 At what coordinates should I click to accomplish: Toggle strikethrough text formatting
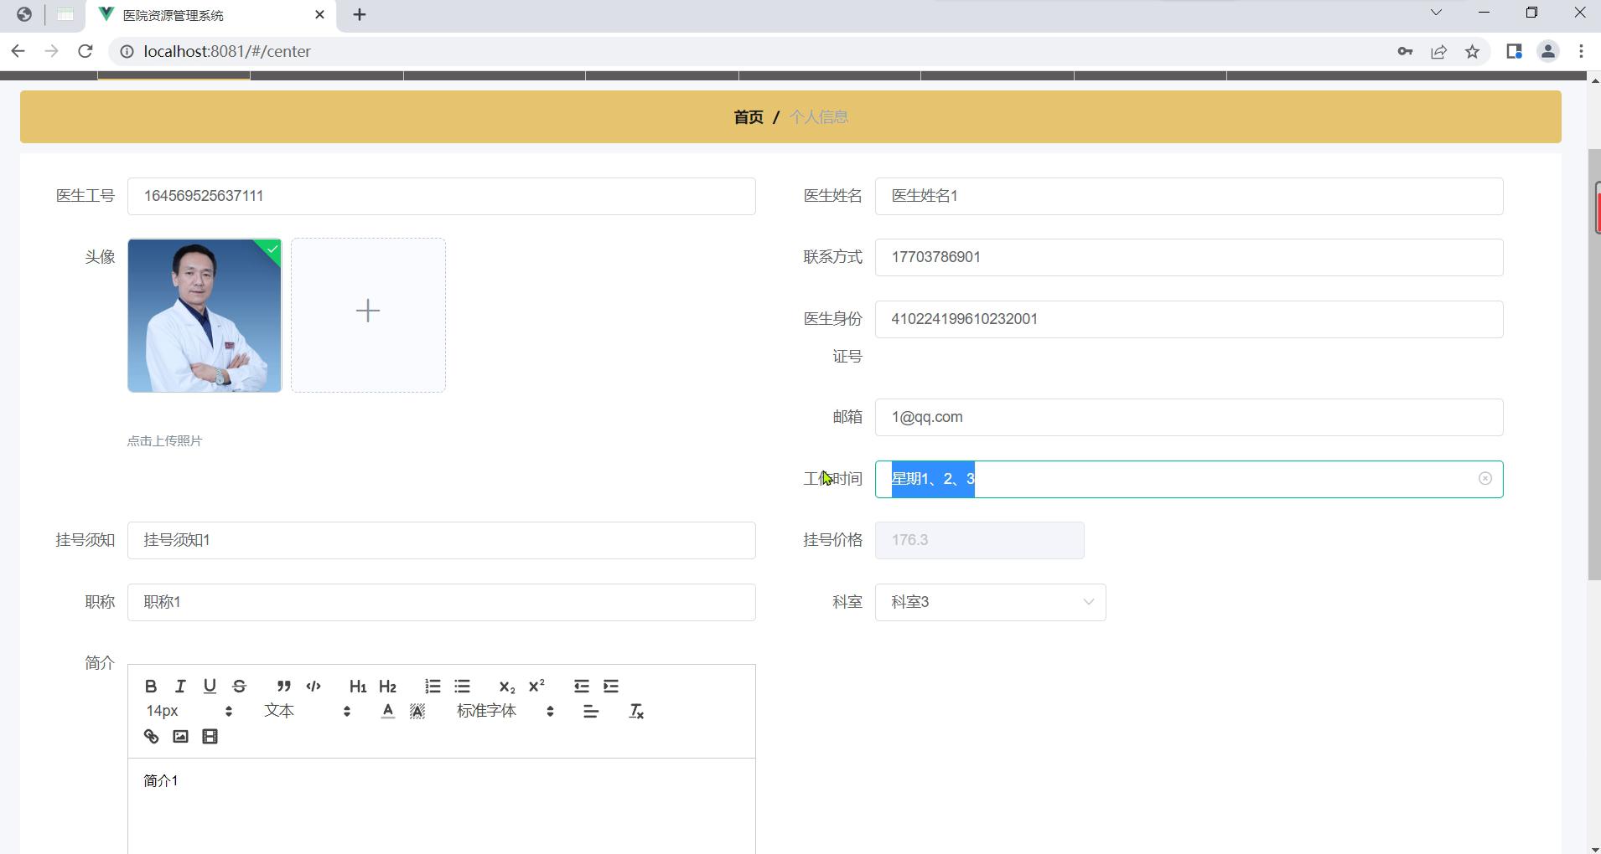click(240, 687)
